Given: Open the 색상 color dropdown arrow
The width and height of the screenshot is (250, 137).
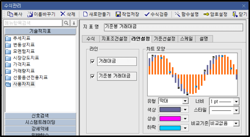Looking at the screenshot, I should 185,109.
